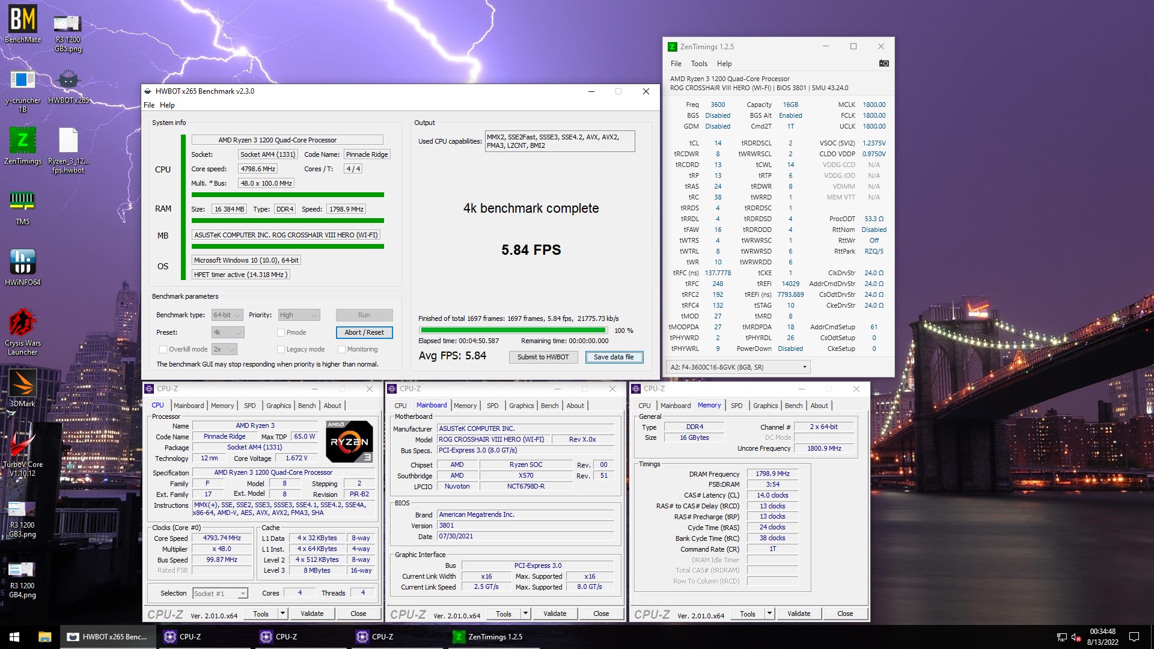1154x649 pixels.
Task: Open the HWiNFO64 desktop shortcut
Action: point(23,267)
